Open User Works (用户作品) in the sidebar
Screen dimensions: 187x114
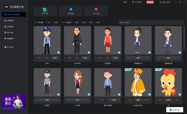[10, 32]
